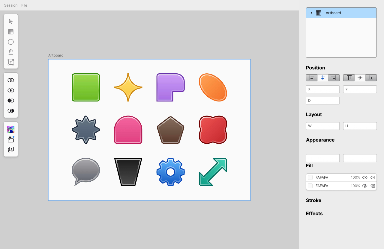
Task: Open the colorful image asset icon
Action: click(11, 129)
